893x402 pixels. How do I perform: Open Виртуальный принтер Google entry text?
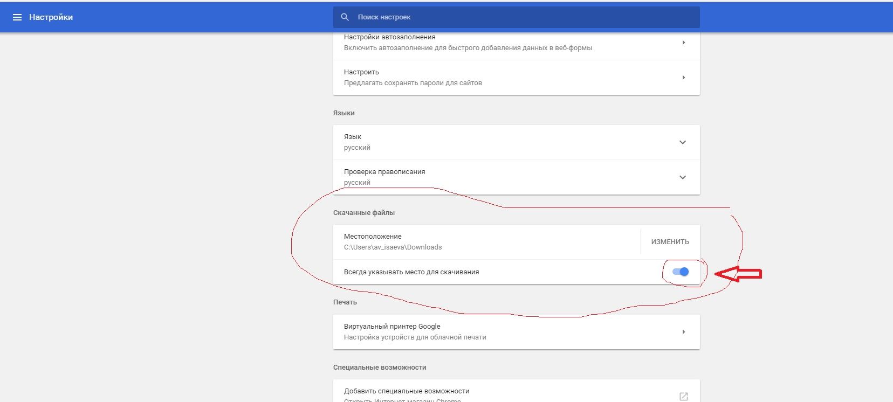(392, 327)
